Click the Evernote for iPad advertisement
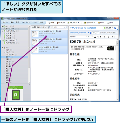This screenshot has width=120, height=123. [16, 93]
